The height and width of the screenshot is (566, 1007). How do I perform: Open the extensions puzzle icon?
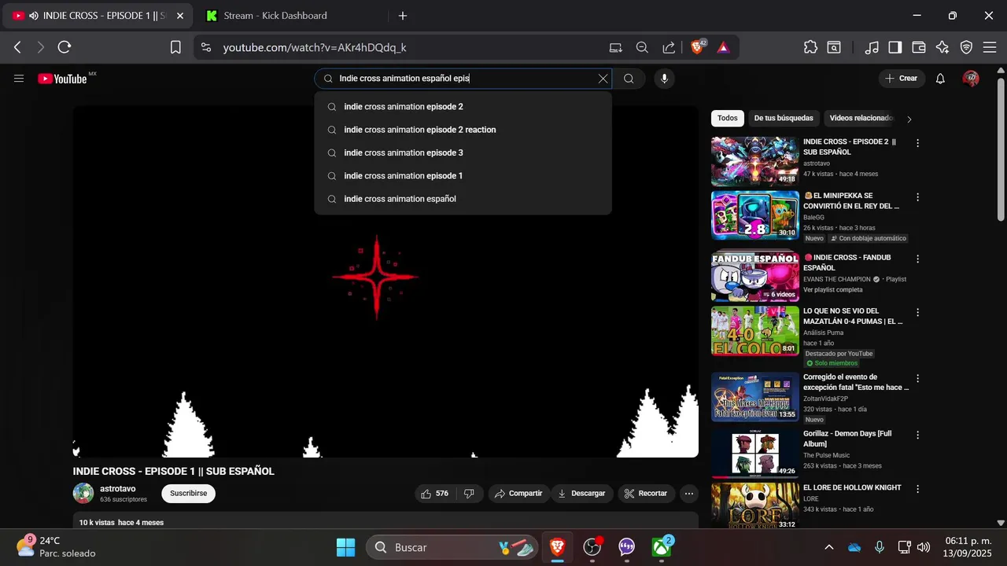click(x=810, y=47)
